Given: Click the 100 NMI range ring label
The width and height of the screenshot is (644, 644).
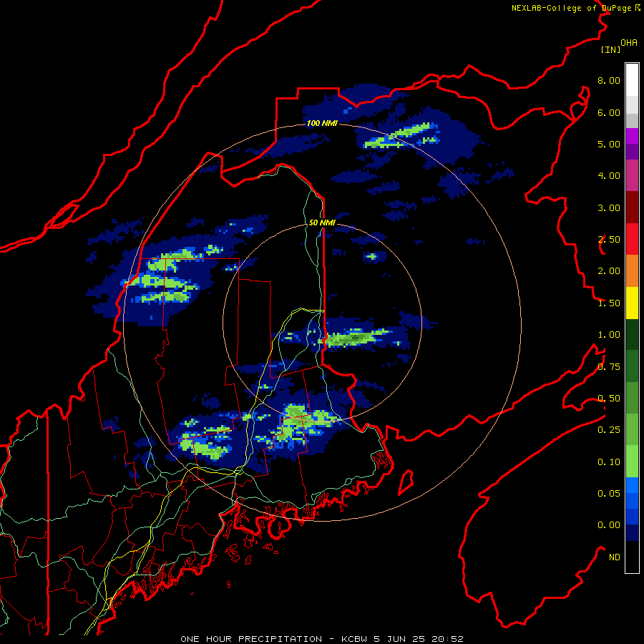Looking at the screenshot, I should [322, 123].
